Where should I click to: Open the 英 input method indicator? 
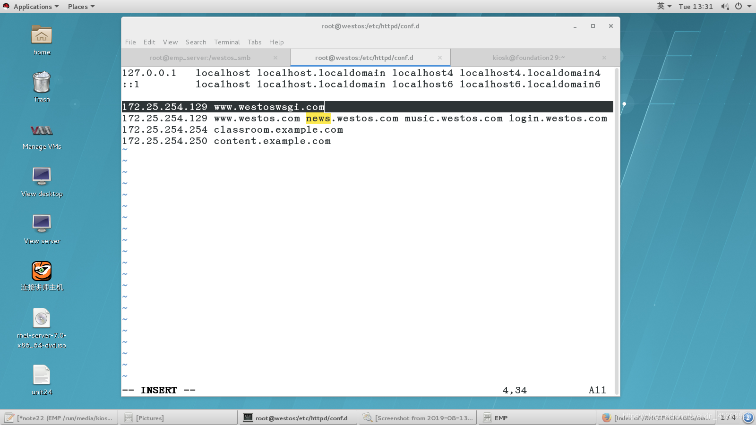point(664,7)
